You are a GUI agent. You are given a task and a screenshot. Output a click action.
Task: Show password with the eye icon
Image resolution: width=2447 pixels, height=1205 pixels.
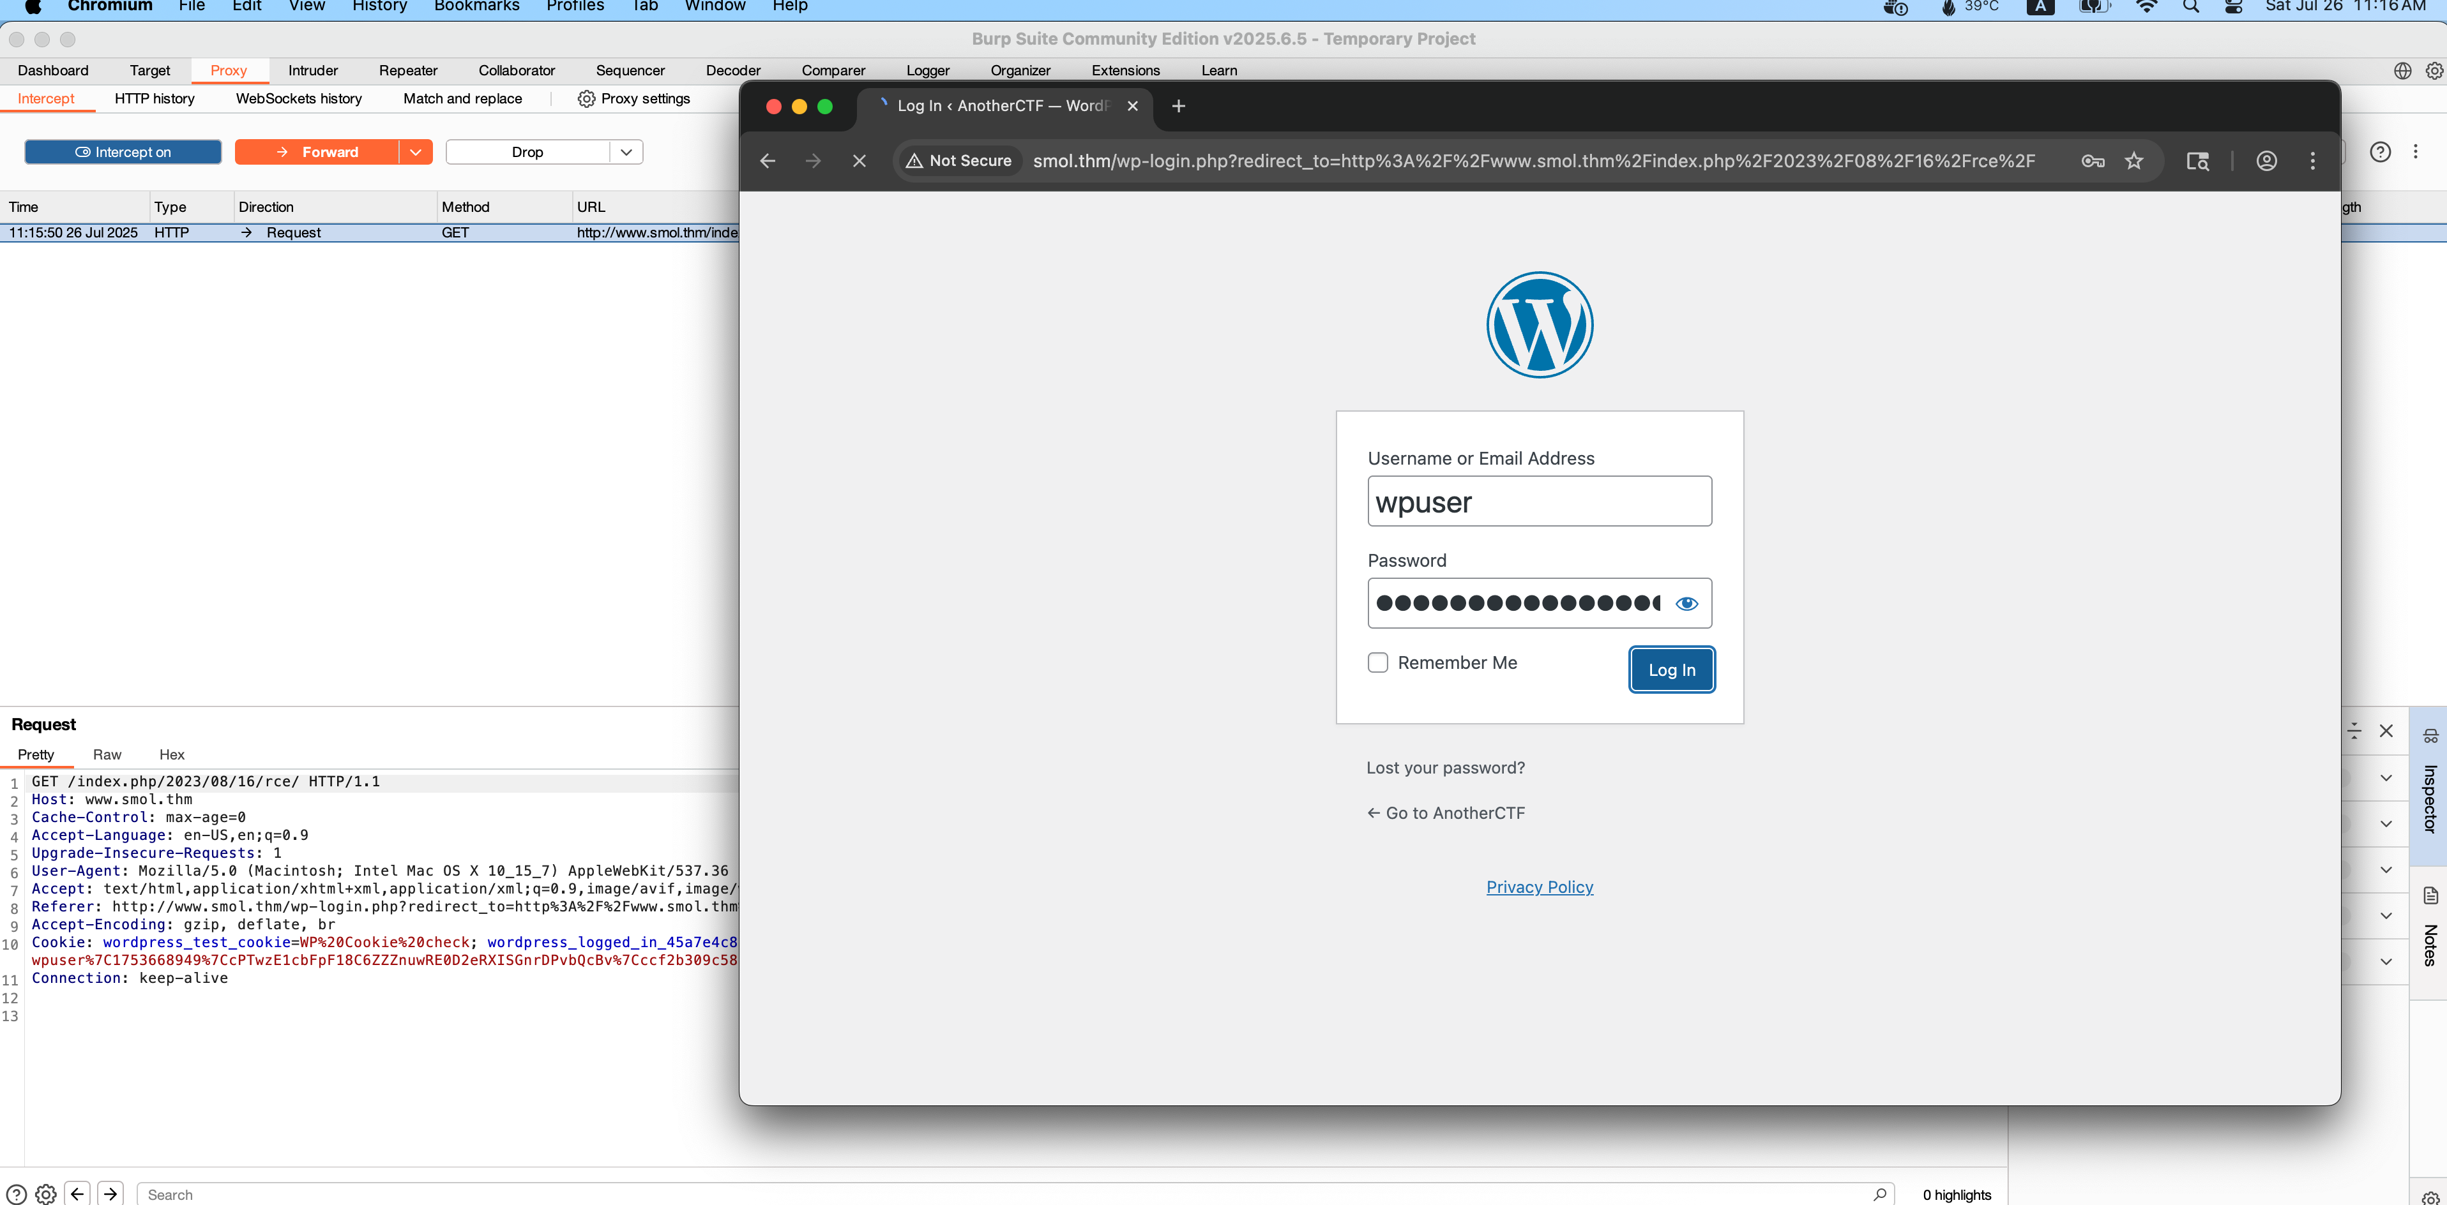[x=1686, y=603]
